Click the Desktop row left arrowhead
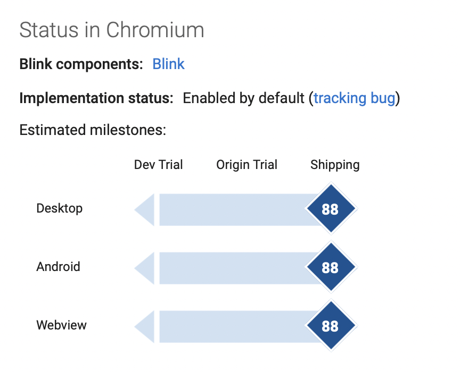Image resolution: width=460 pixels, height=372 pixels. point(144,210)
